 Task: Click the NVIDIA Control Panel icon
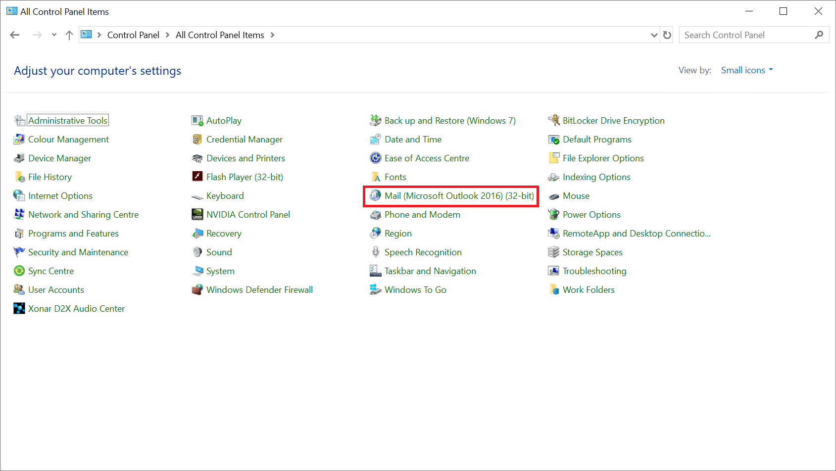pyautogui.click(x=197, y=215)
